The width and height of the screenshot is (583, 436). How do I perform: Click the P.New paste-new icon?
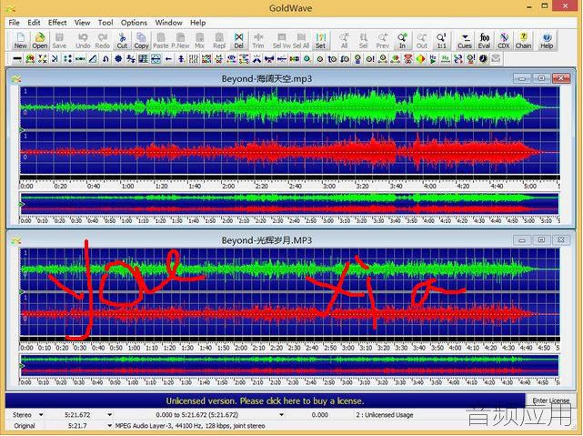pos(180,41)
